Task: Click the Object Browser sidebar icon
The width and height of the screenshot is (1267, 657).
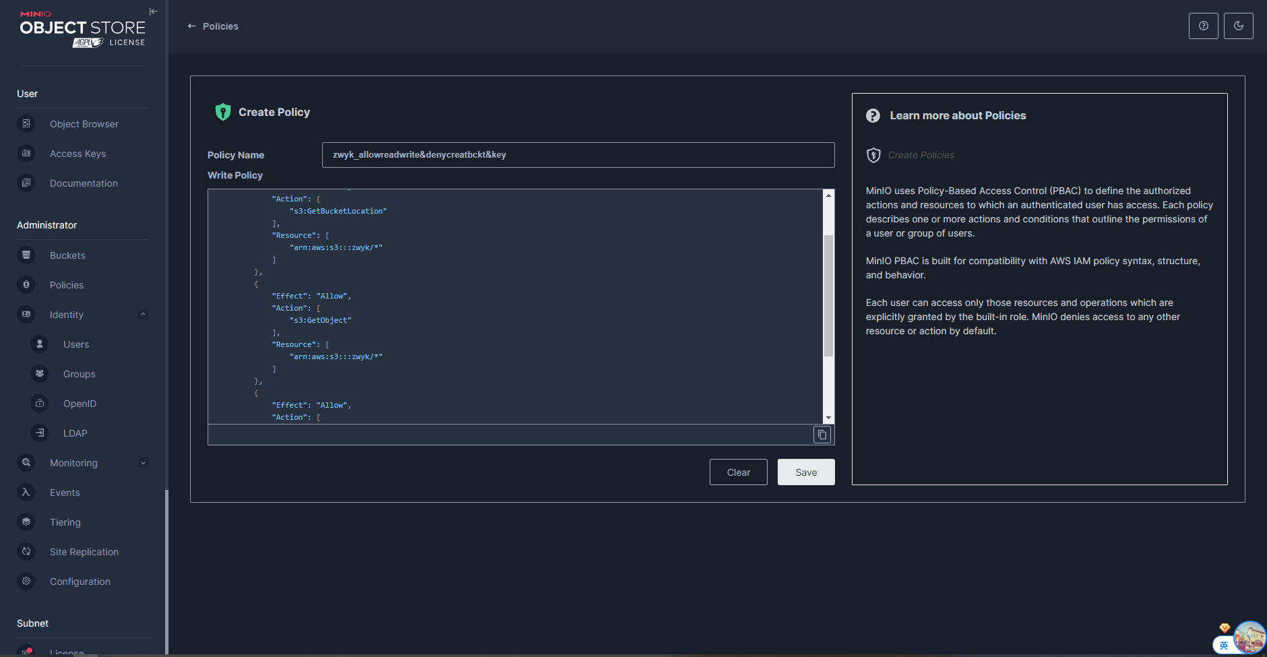Action: (26, 124)
